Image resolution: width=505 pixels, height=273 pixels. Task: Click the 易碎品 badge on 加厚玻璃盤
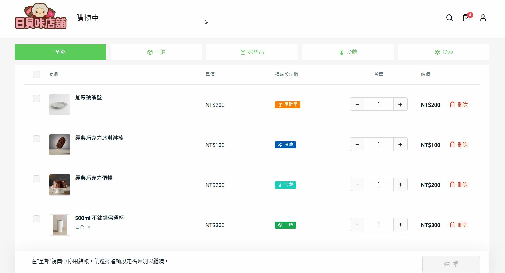tap(288, 105)
